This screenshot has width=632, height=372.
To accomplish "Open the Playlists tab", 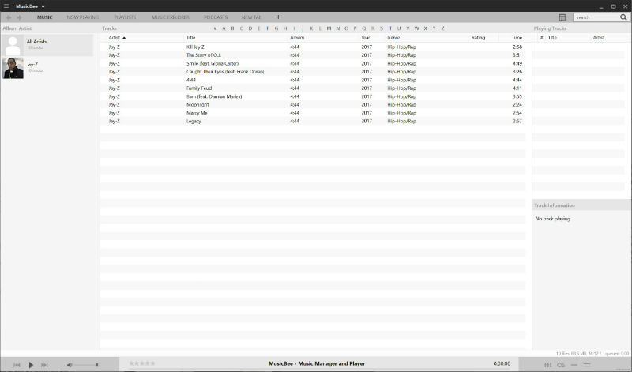I will [x=125, y=17].
